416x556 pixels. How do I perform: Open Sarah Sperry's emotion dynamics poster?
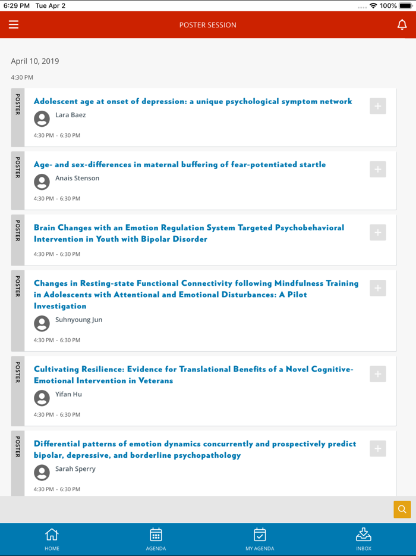tap(196, 449)
